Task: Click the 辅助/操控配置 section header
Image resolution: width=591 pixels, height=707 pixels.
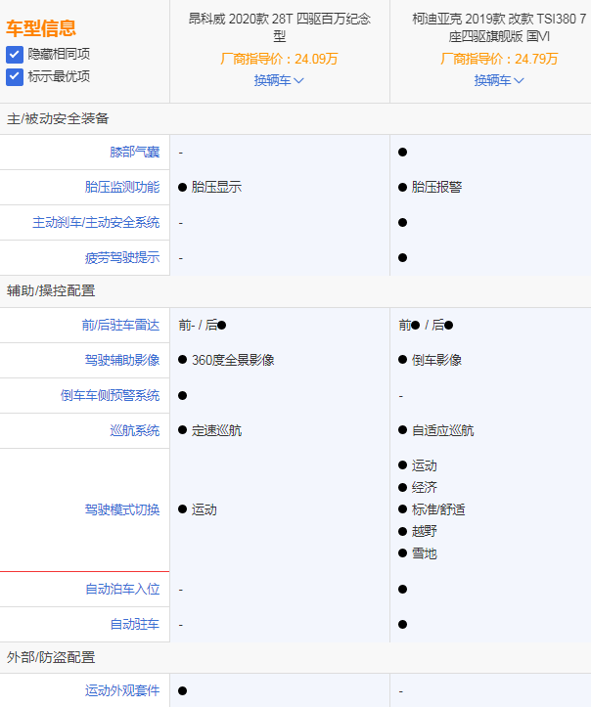Action: (x=51, y=291)
